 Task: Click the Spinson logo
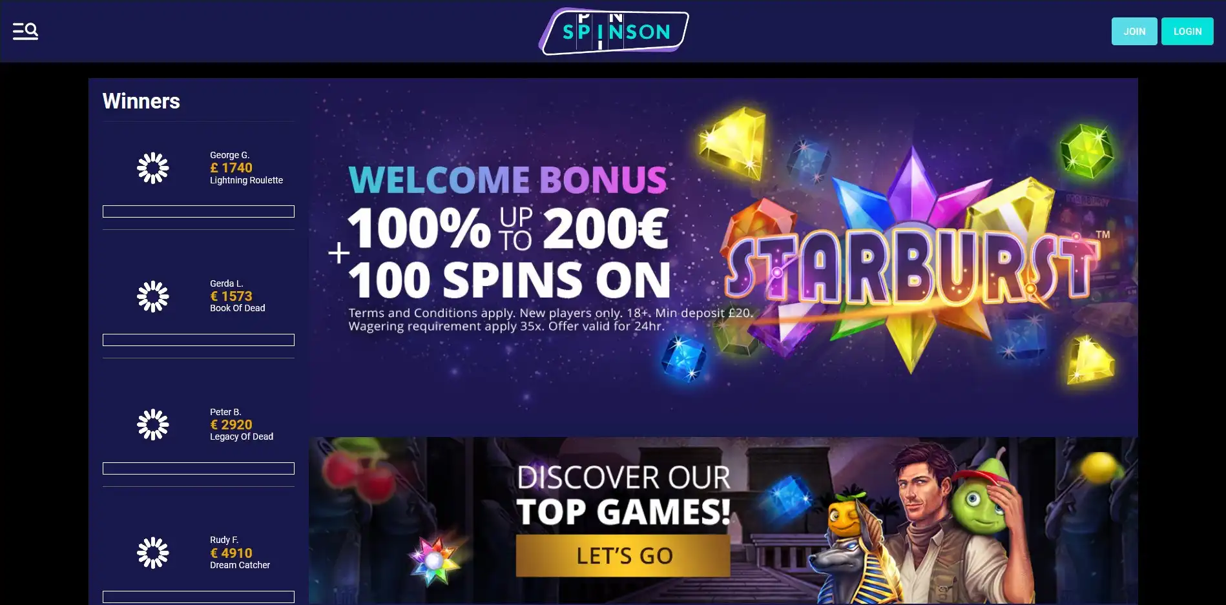(614, 31)
